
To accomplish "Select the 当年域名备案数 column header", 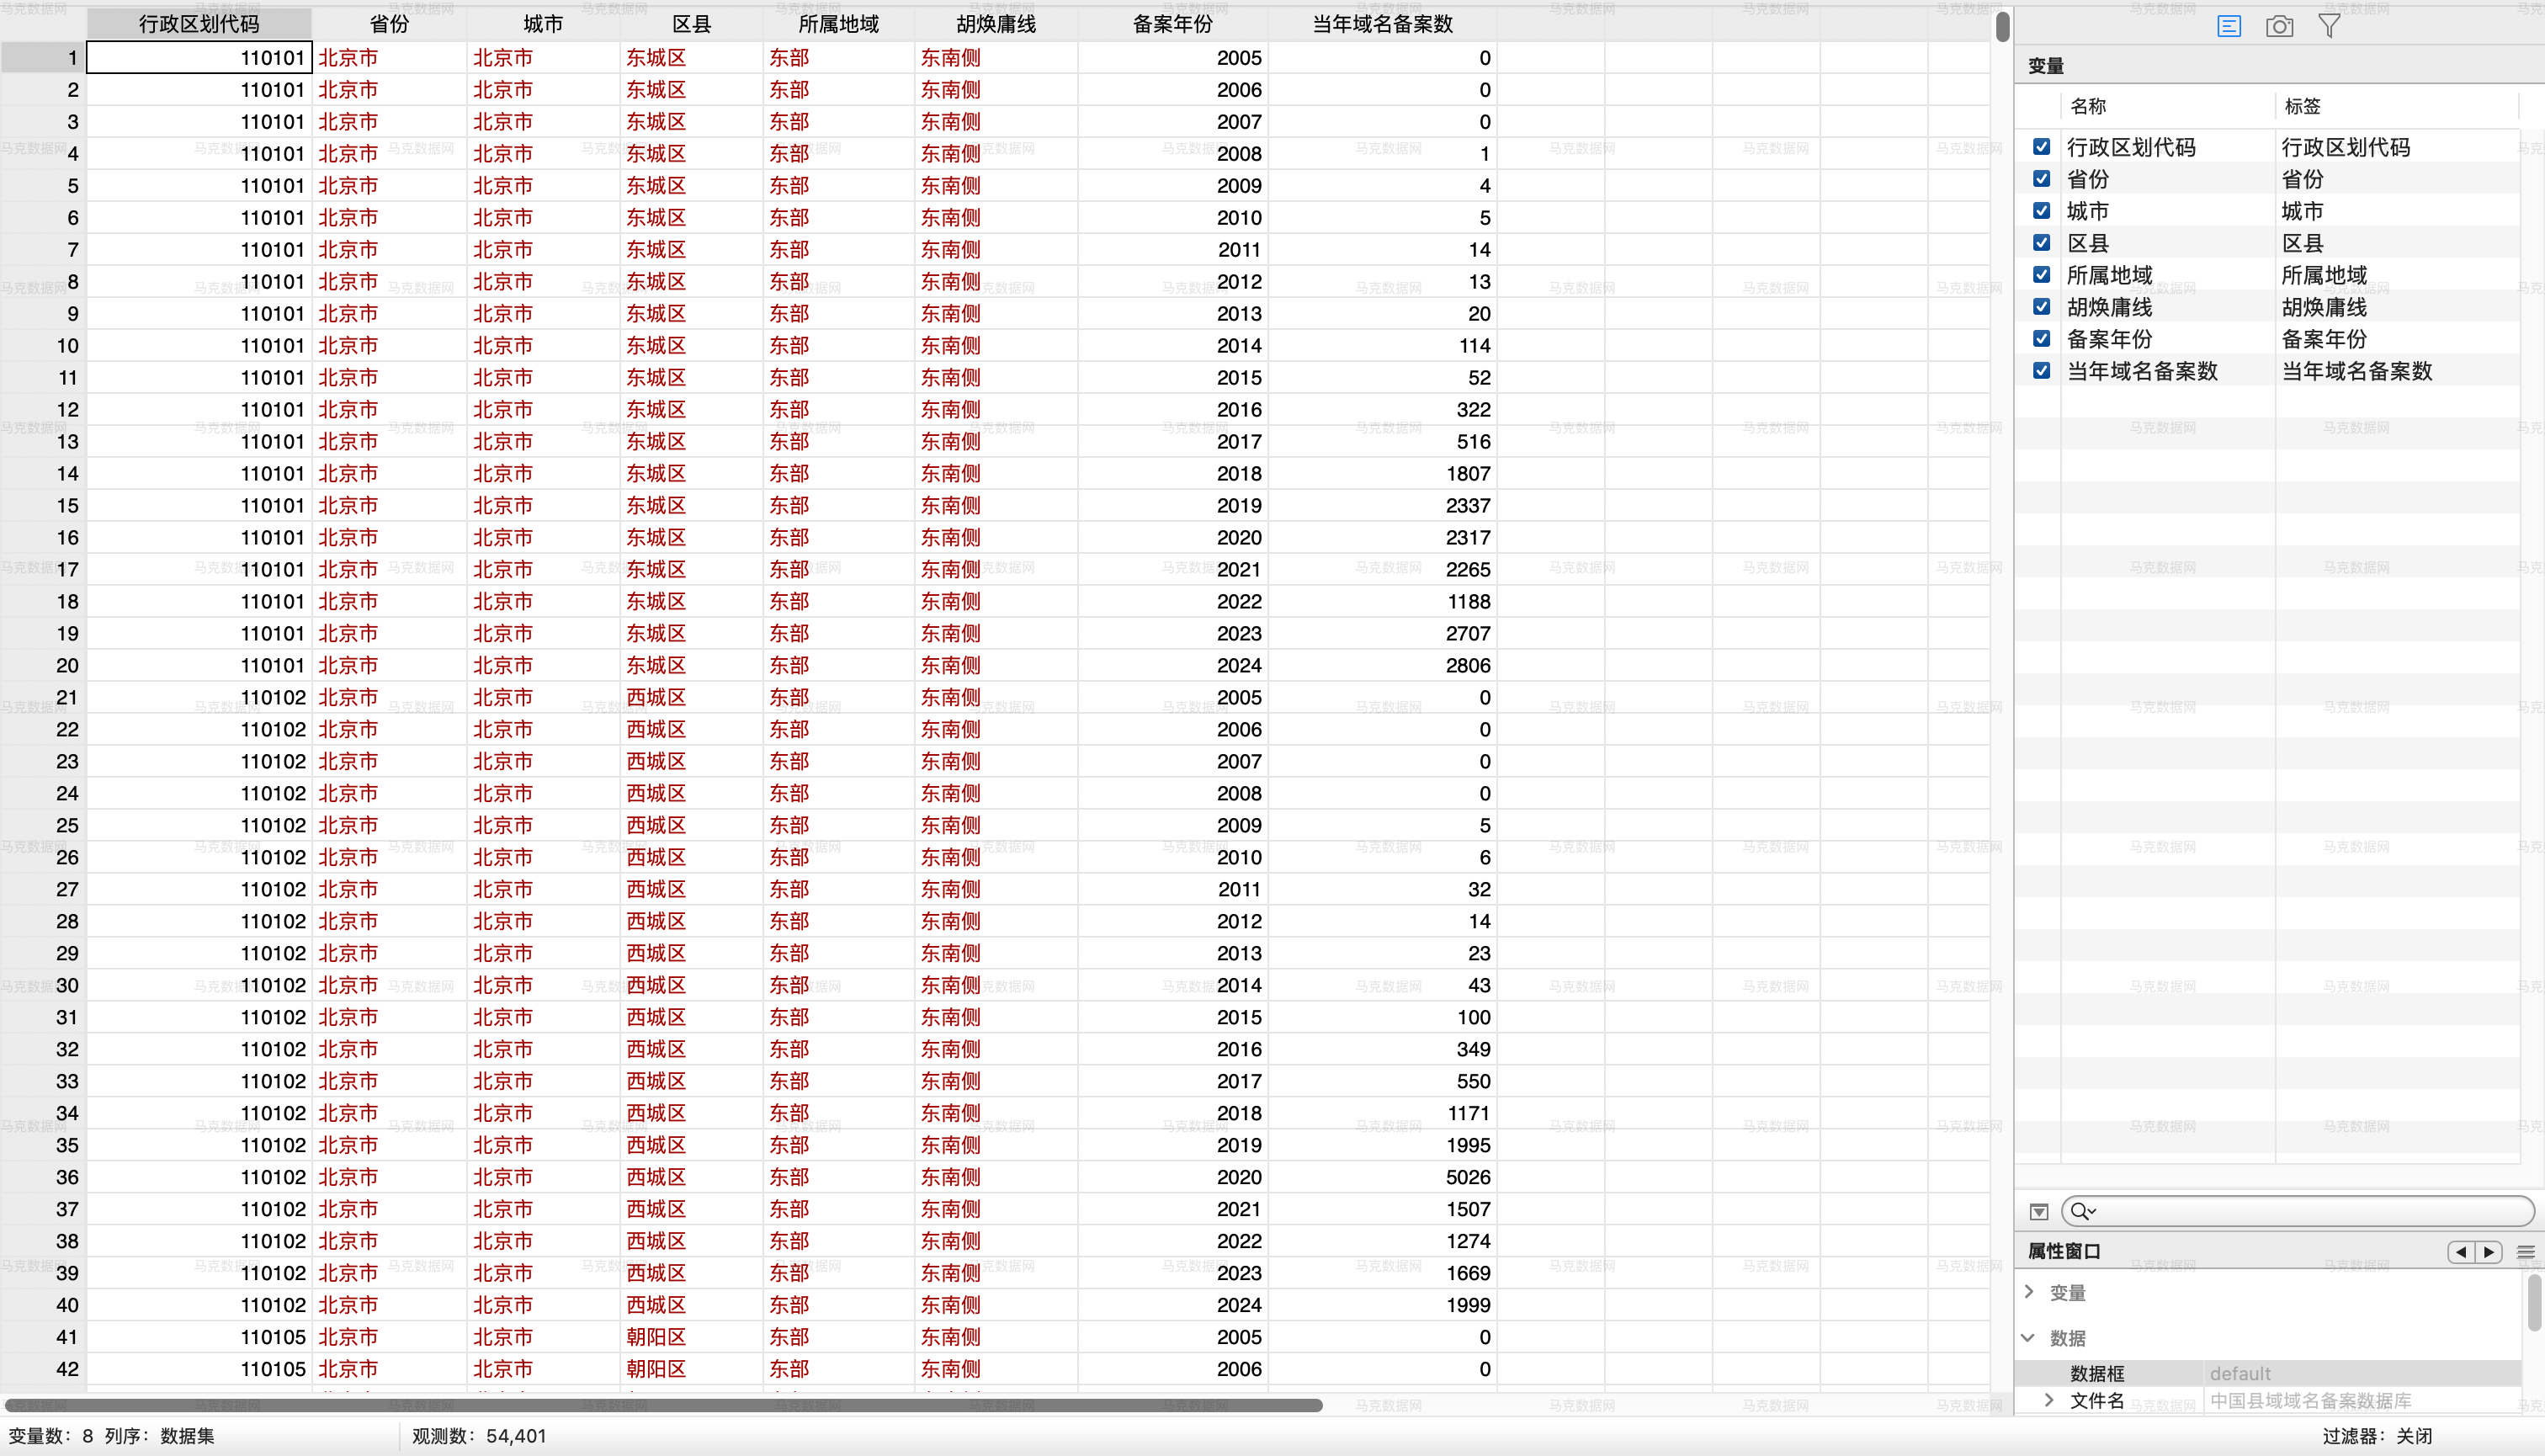I will tap(1382, 24).
